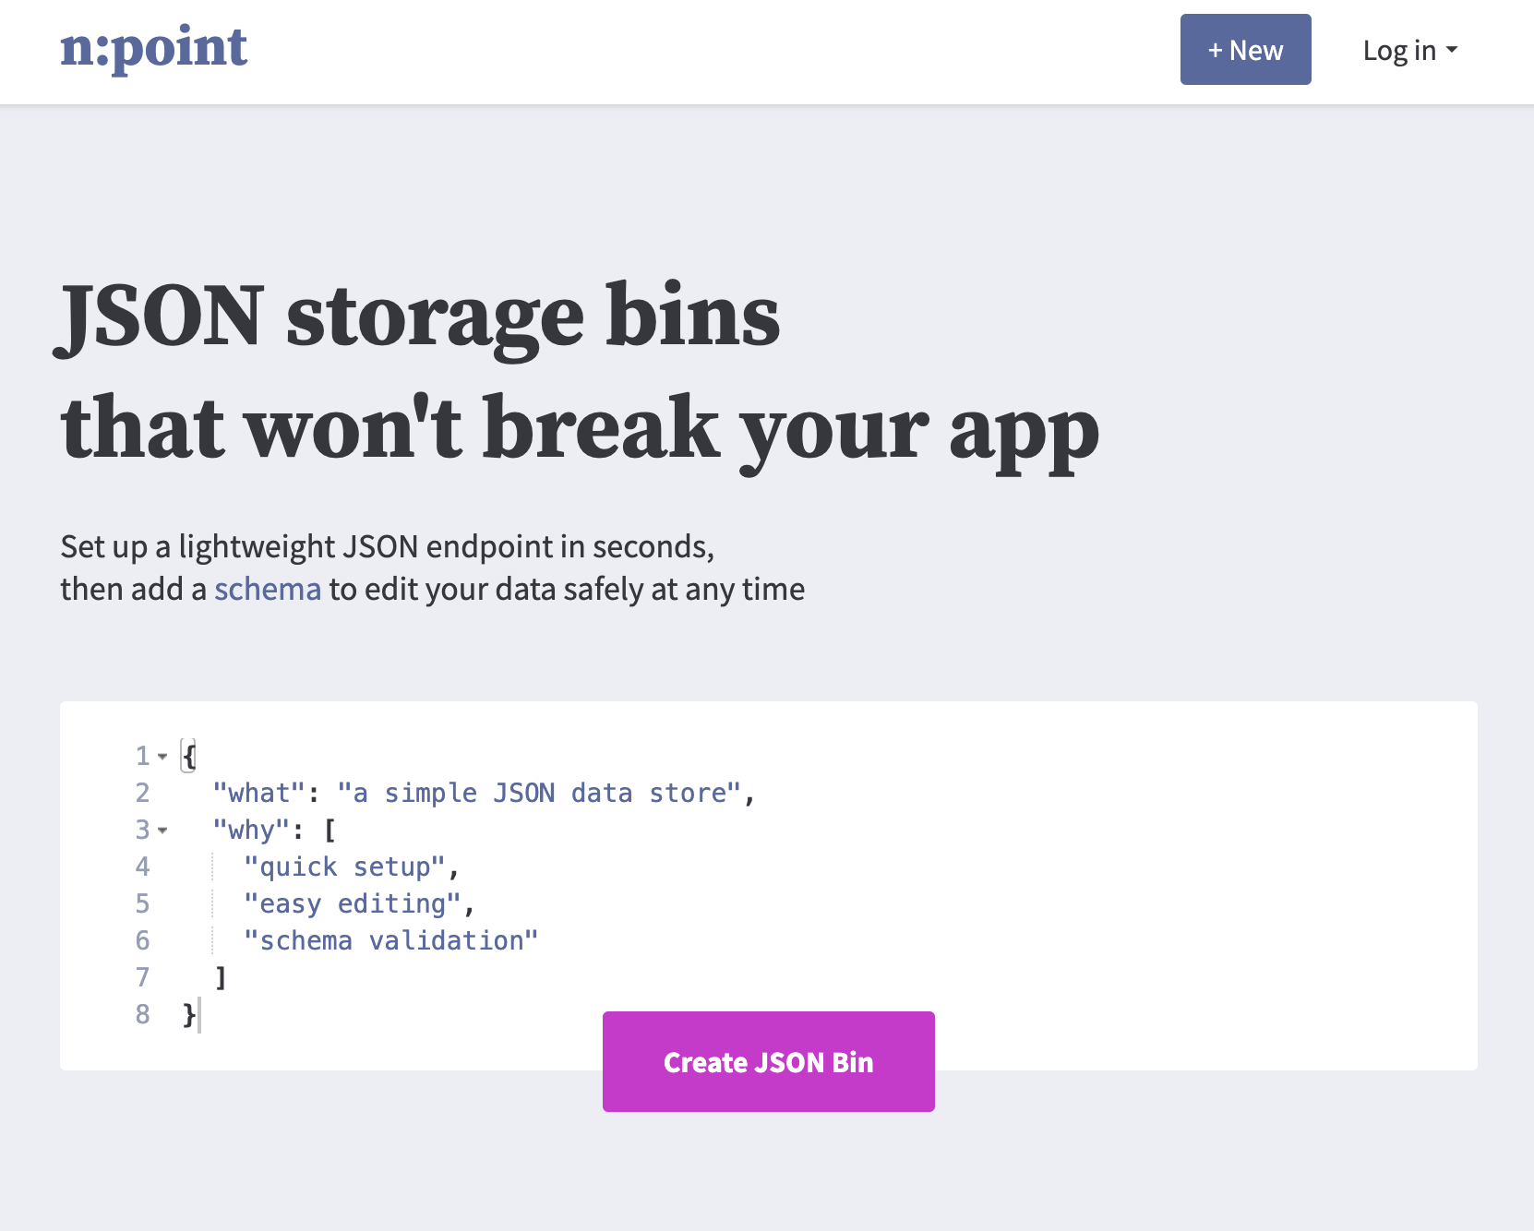Click gutter line number 6
This screenshot has height=1231, width=1534.
[x=142, y=941]
